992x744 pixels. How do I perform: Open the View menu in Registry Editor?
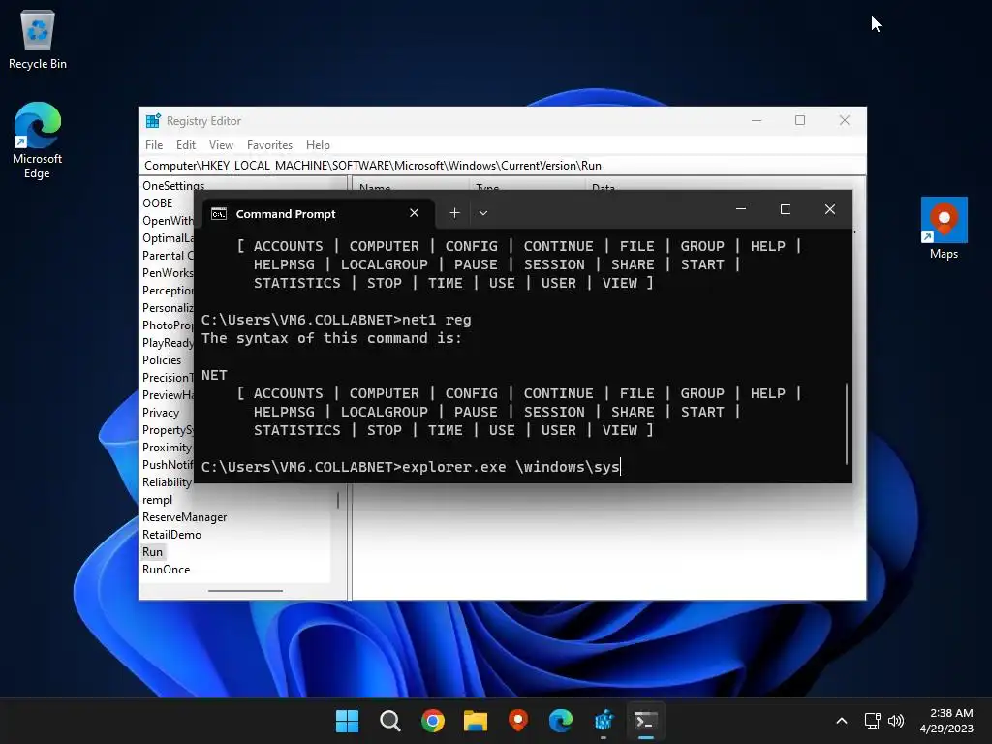pyautogui.click(x=221, y=145)
